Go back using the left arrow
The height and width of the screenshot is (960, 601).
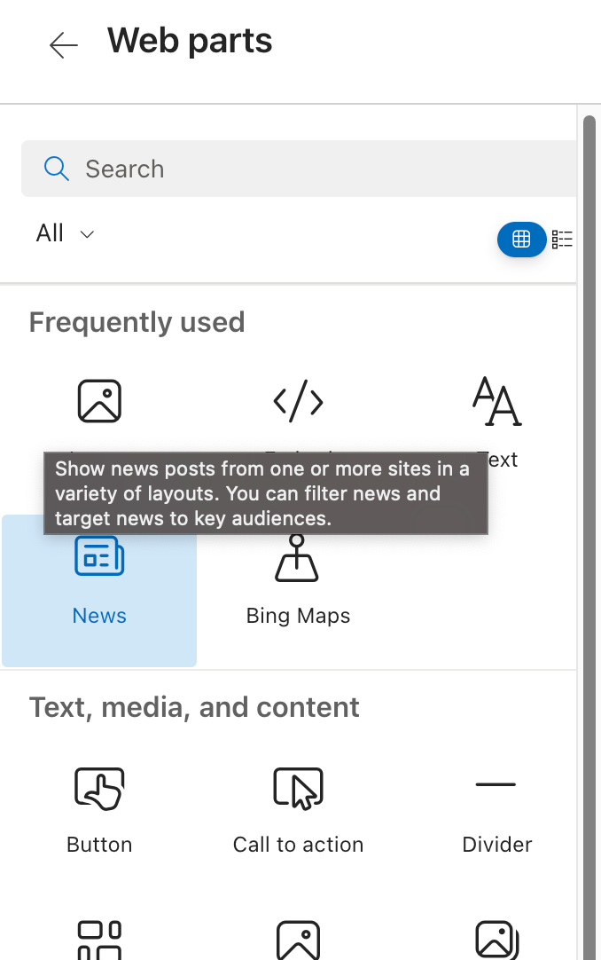(x=63, y=45)
